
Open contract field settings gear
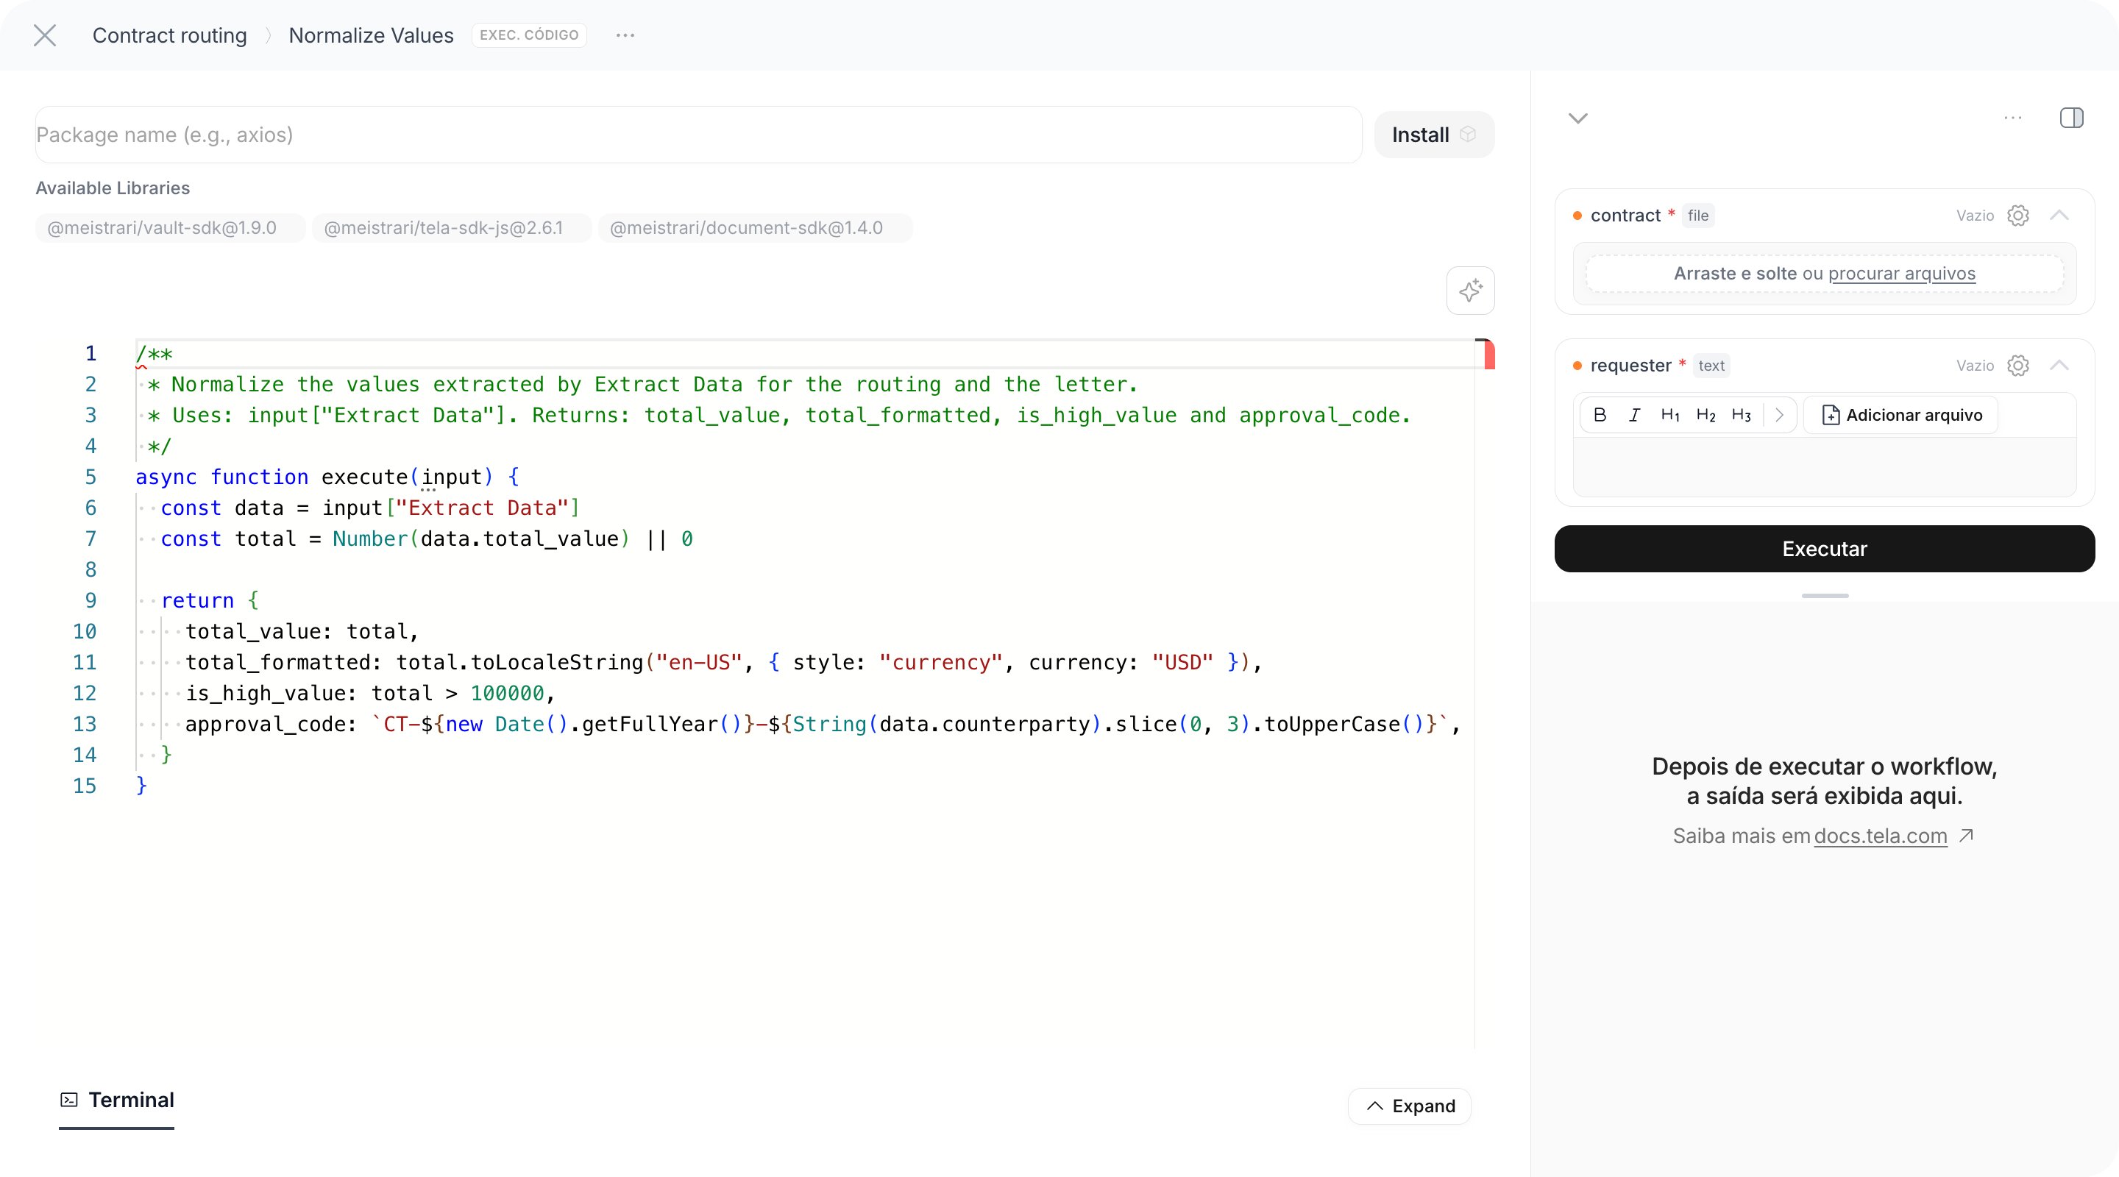pos(2017,216)
